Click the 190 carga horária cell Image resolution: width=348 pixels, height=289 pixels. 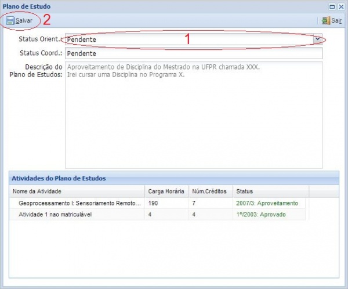[x=154, y=203]
